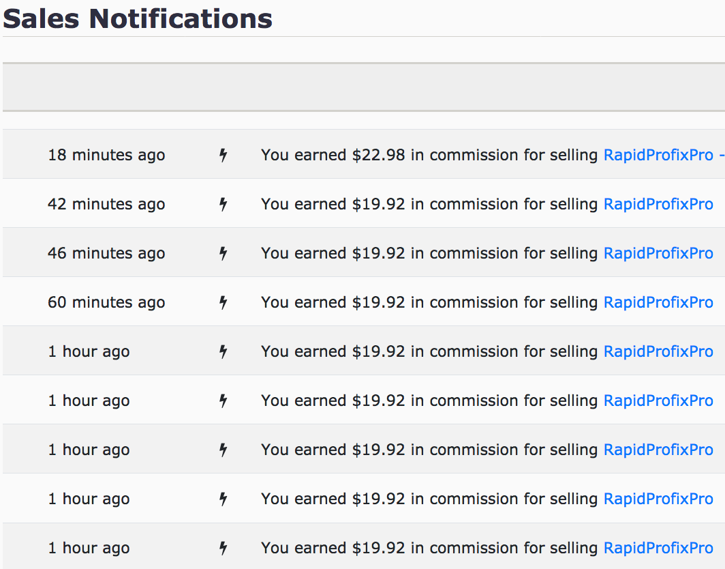725x569 pixels.
Task: Click the Sales Notifications heading
Action: tap(138, 18)
